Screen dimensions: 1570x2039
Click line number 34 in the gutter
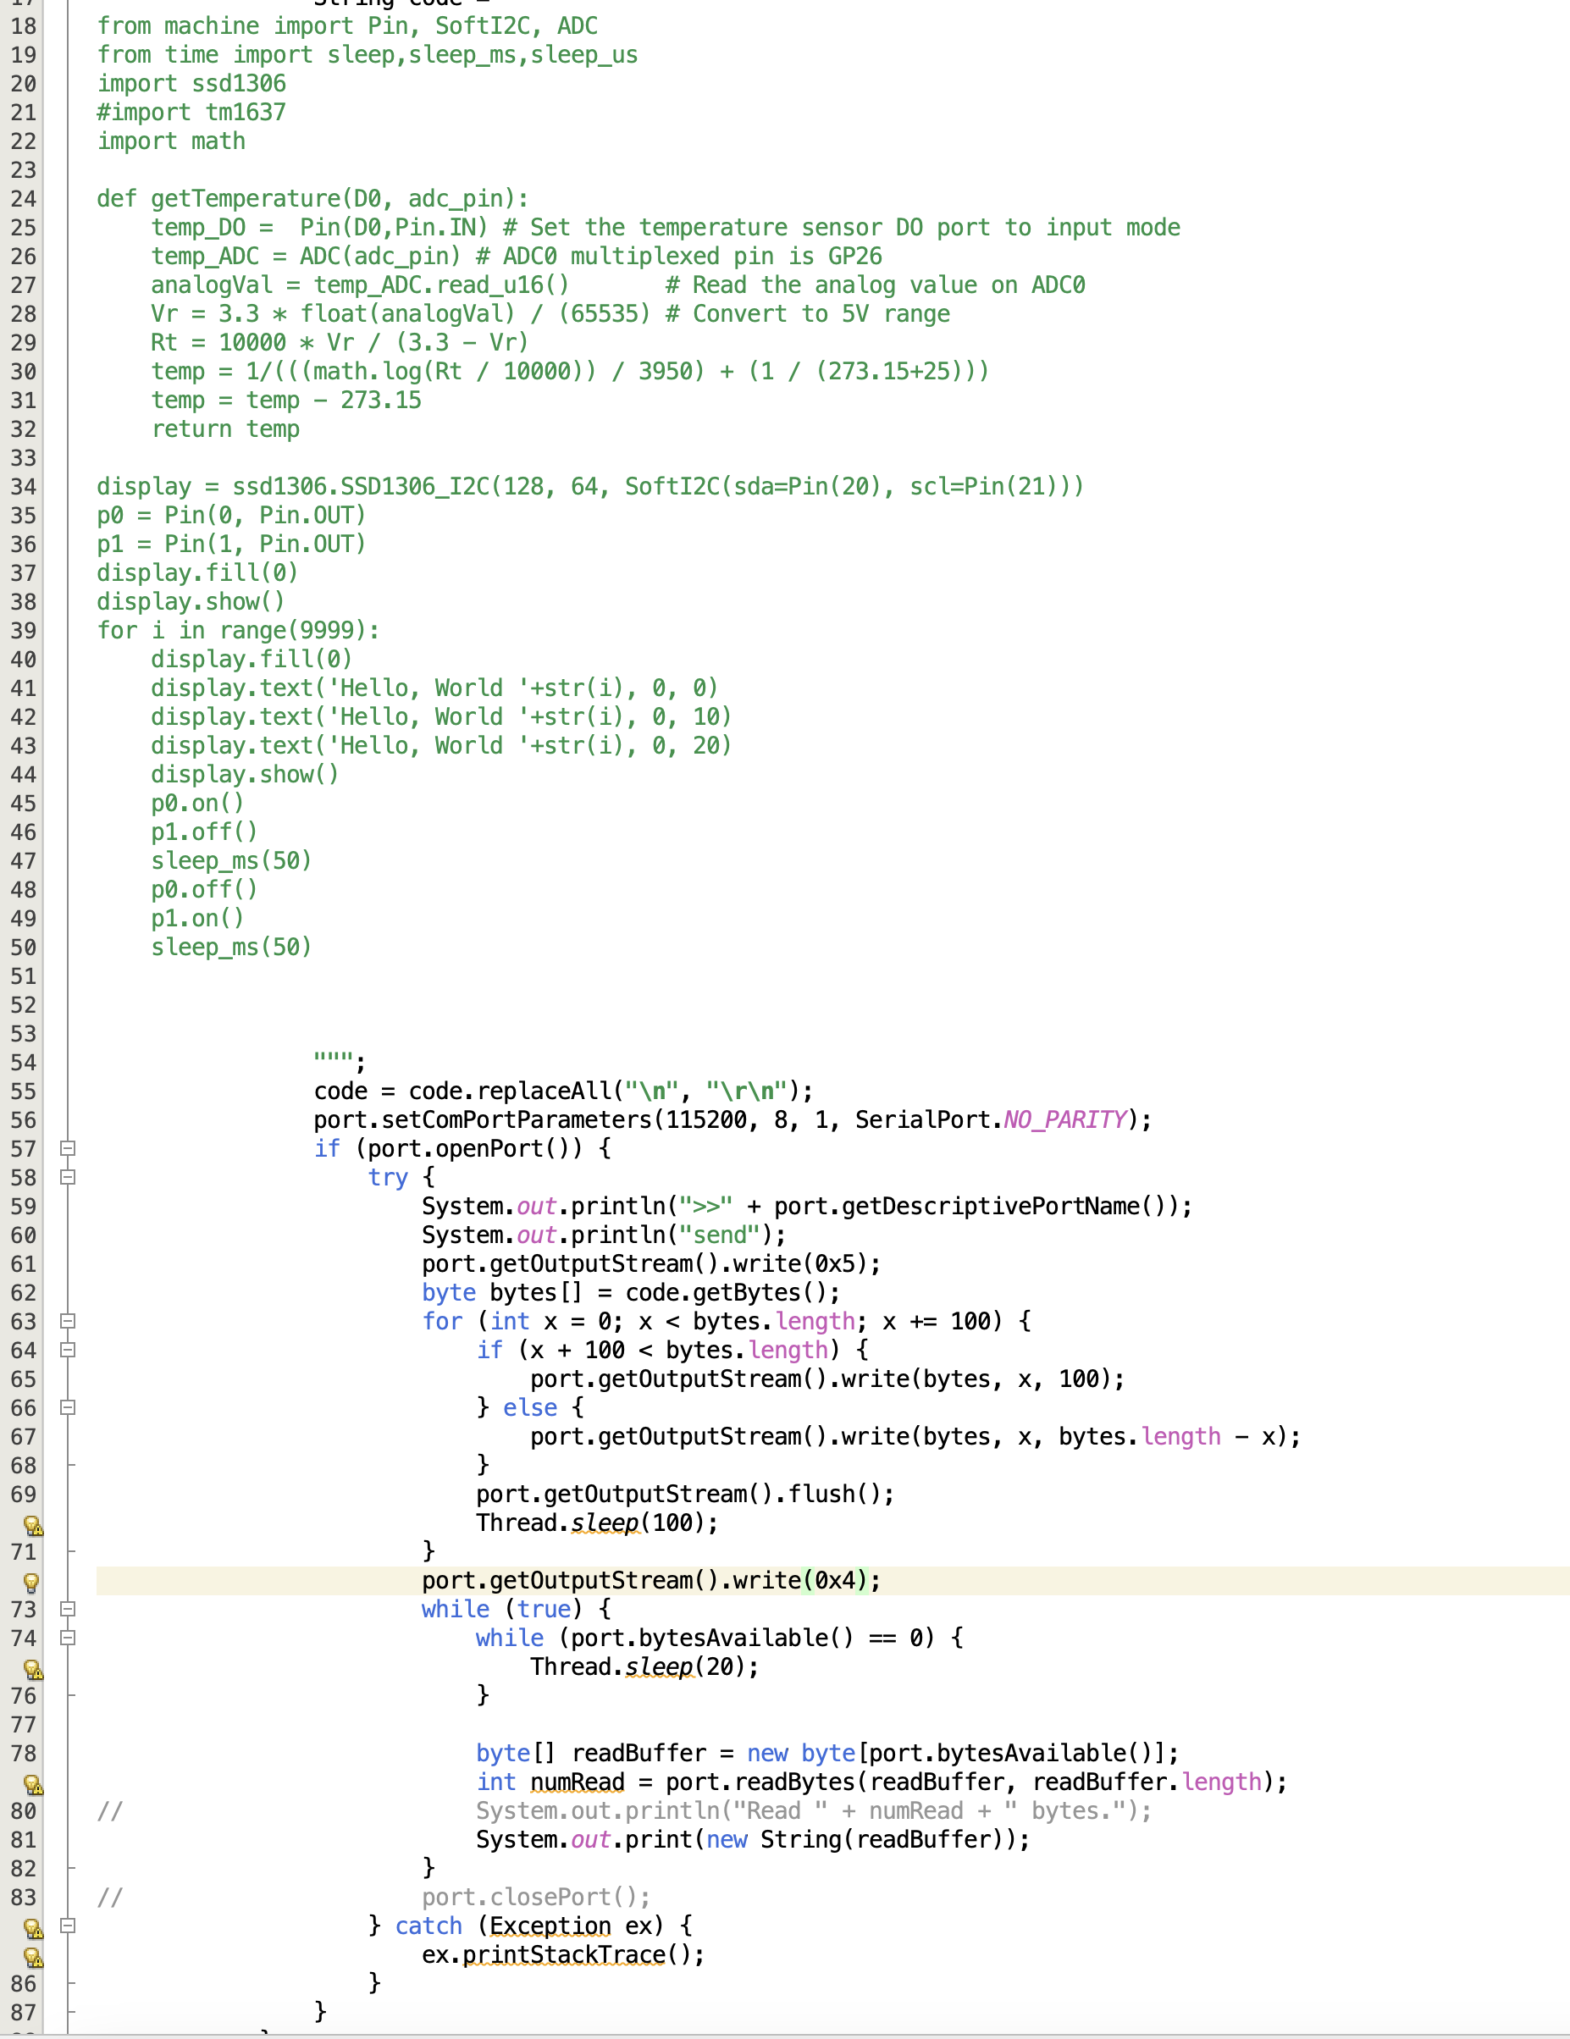point(25,486)
